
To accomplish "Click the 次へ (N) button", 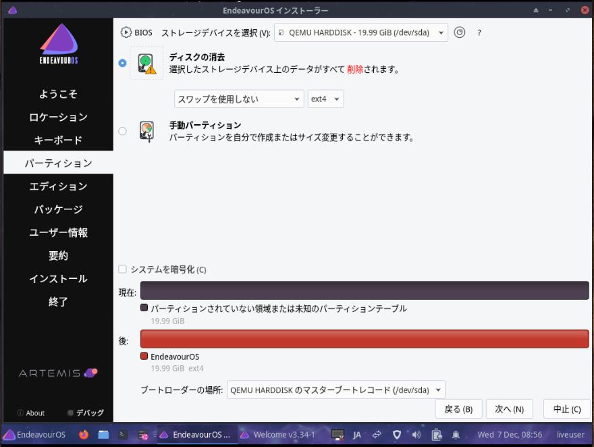I will click(x=510, y=409).
